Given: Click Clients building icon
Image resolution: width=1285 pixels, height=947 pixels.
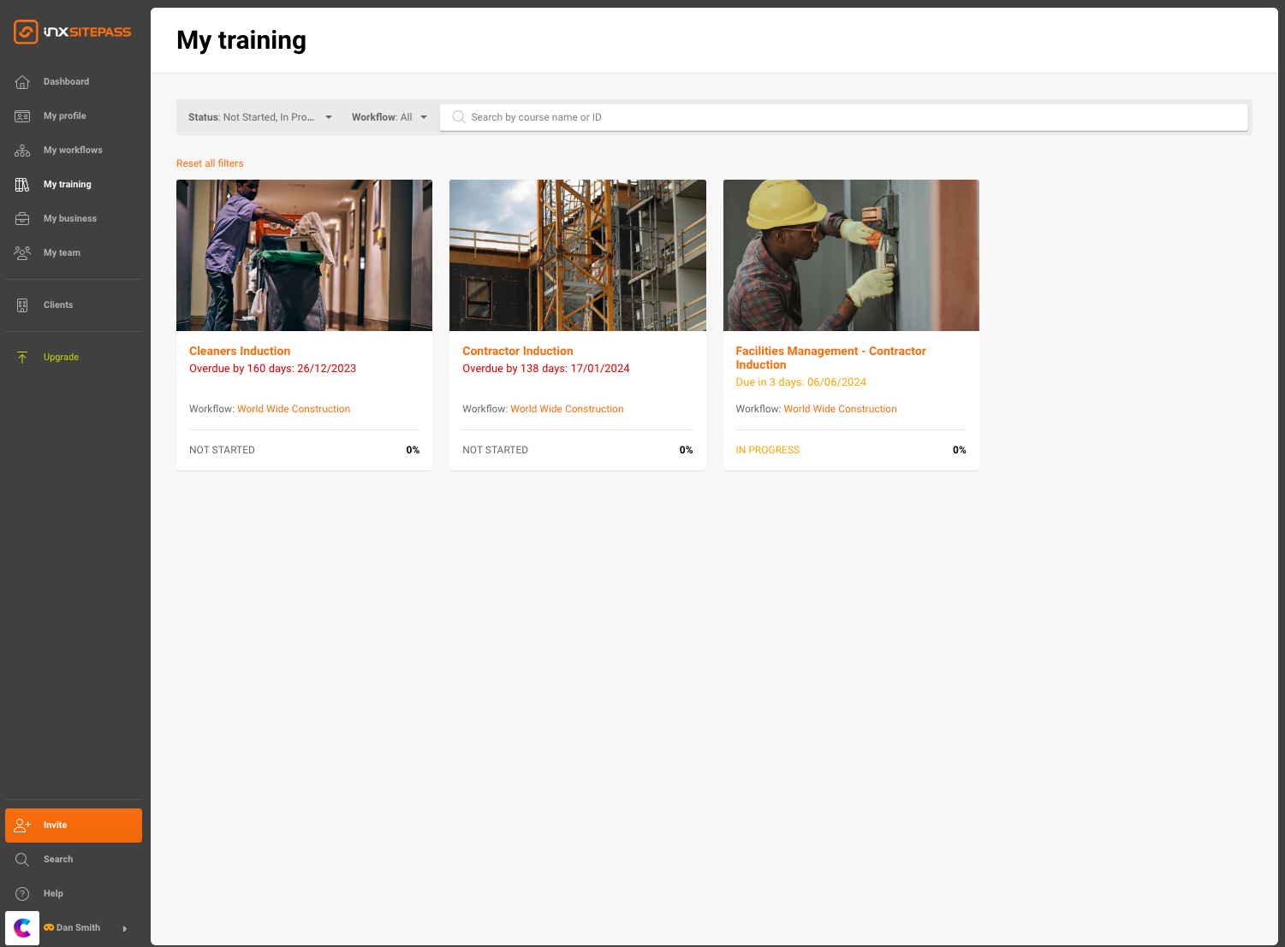Looking at the screenshot, I should click(22, 305).
